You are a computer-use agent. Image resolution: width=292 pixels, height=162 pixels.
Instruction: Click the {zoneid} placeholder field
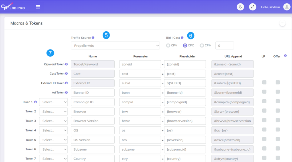tap(185, 64)
